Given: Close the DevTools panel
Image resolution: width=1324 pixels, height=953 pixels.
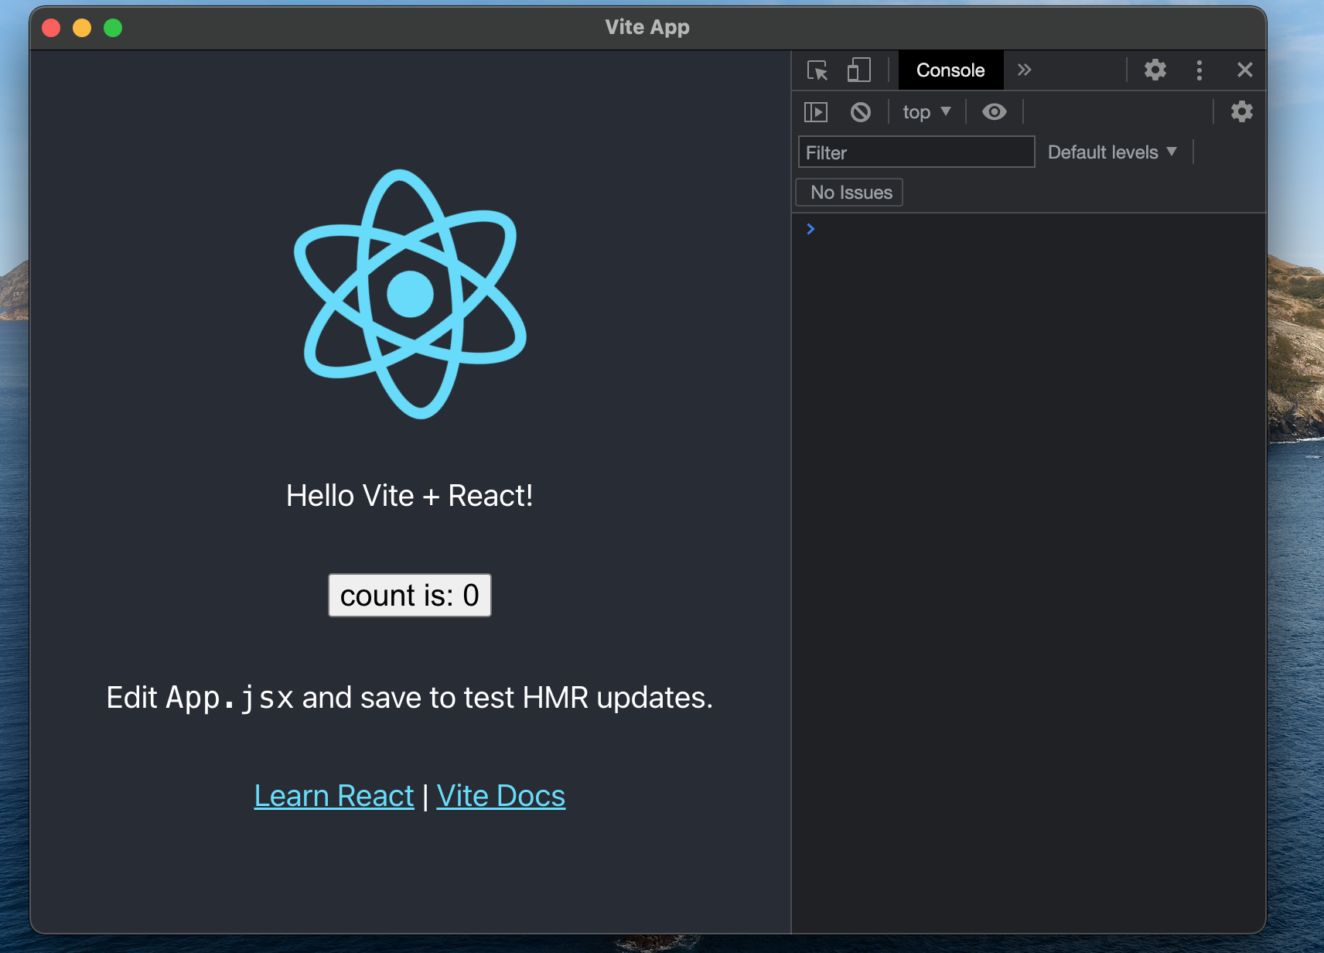Looking at the screenshot, I should pyautogui.click(x=1245, y=70).
